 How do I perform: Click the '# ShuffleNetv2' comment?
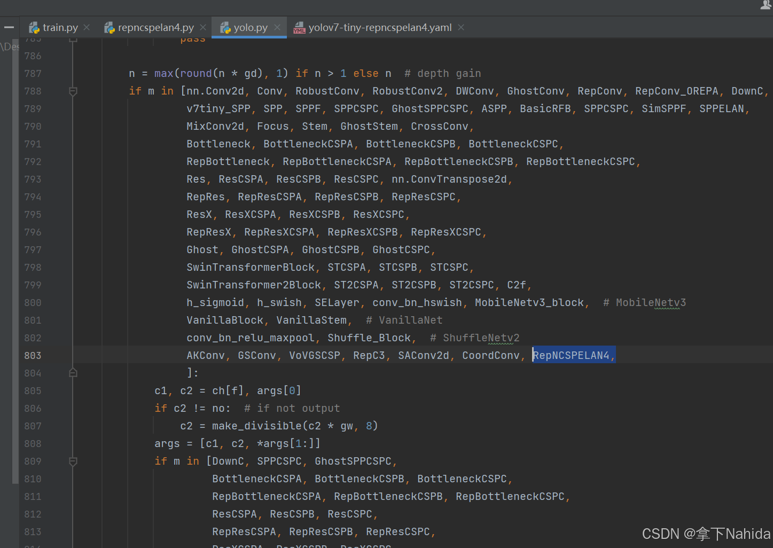[475, 338]
